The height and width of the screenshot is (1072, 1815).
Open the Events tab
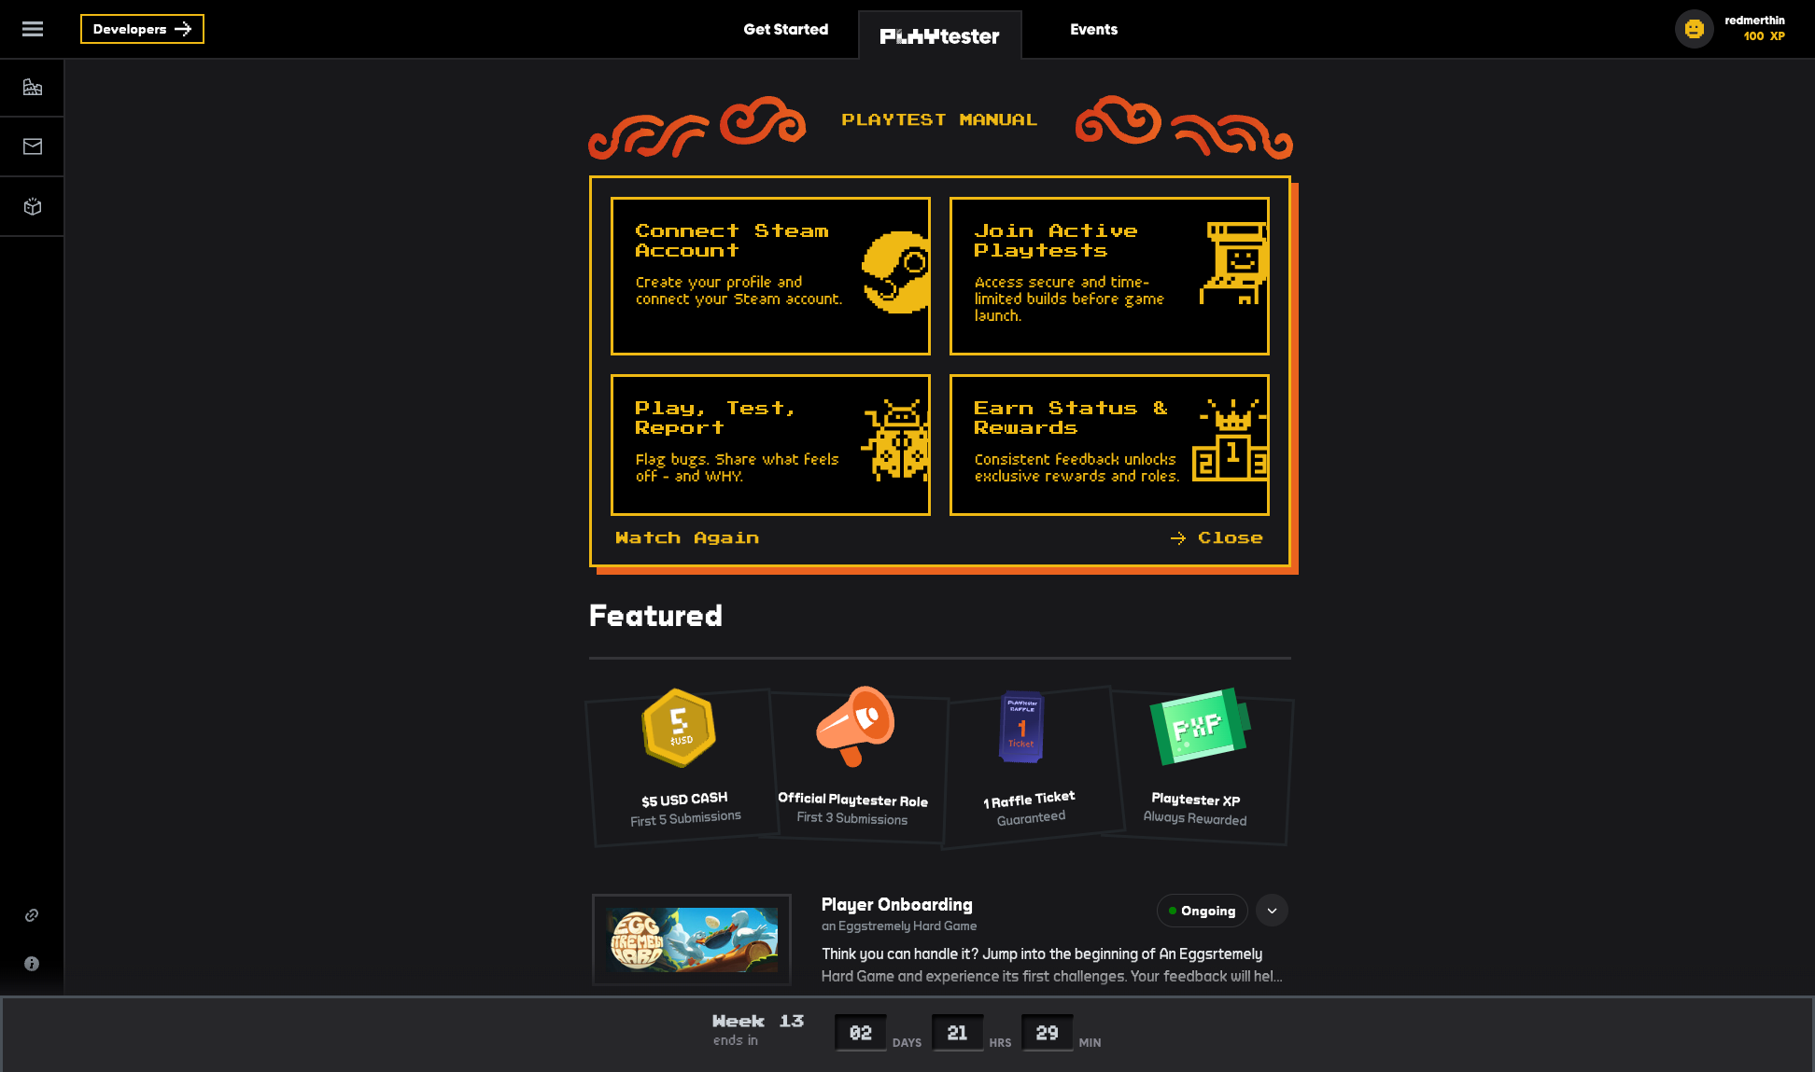[x=1093, y=29]
